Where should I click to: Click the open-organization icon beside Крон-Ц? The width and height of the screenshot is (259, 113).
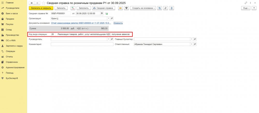(x=112, y=18)
